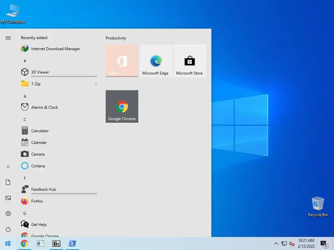This screenshot has width=334, height=250.
Task: Open the 7-Zip folder entry
Action: [x=59, y=84]
